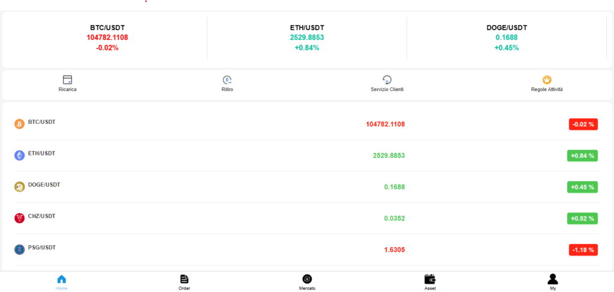Viewport: 614px width, 292px height.
Task: Click the +0.84 % green badge
Action: click(x=582, y=156)
